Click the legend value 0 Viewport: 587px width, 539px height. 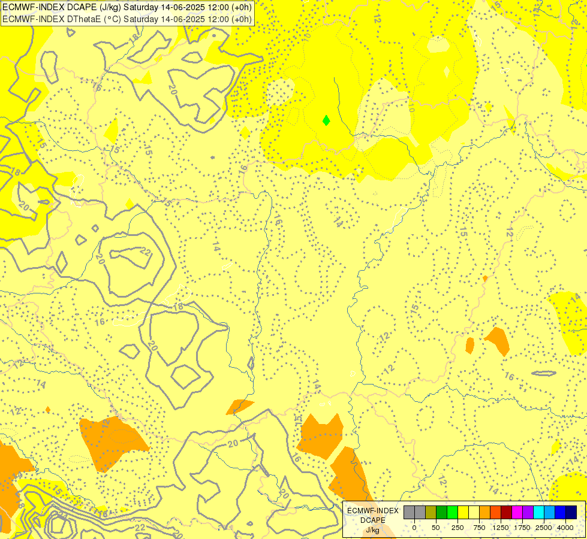click(414, 528)
